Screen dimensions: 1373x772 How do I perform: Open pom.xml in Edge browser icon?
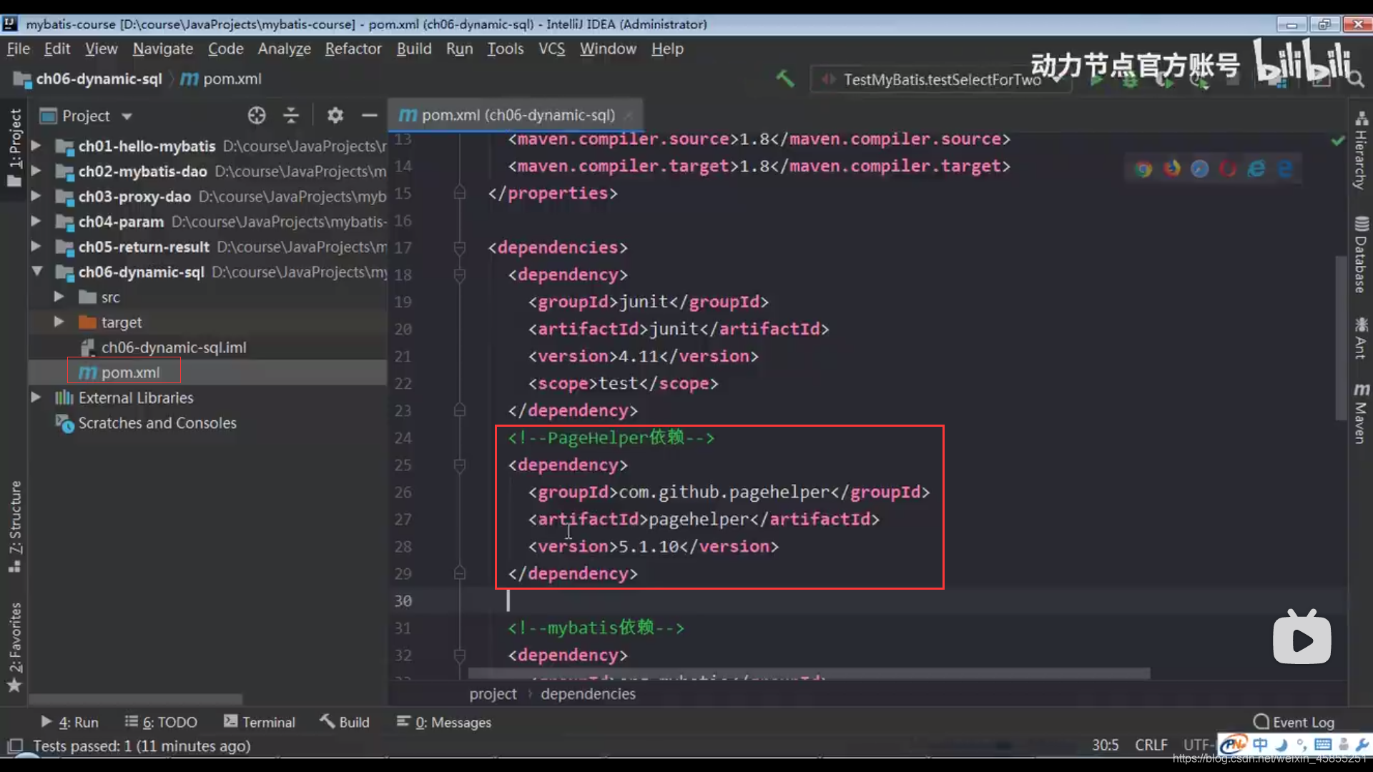[1284, 169]
